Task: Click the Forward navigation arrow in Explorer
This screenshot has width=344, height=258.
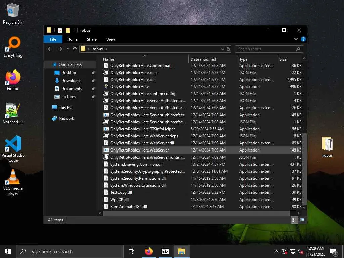Action: point(60,49)
